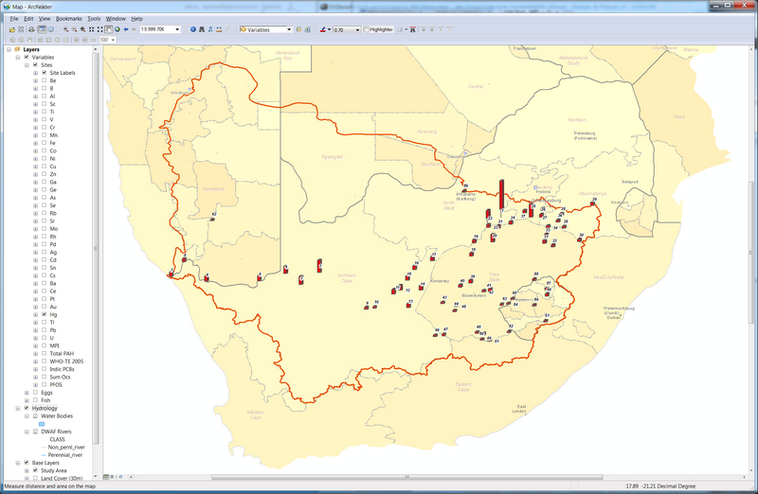Viewport: 758px width, 494px height.
Task: Open the layout zoom percent dropdown
Action: [x=113, y=40]
